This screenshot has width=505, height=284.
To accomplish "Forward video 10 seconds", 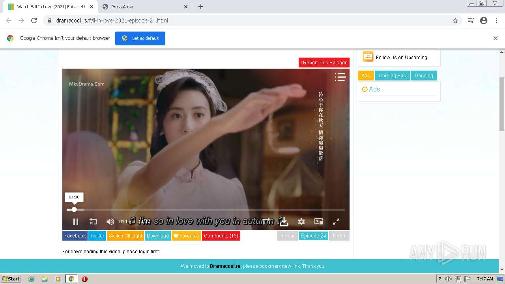I will pyautogui.click(x=267, y=222).
